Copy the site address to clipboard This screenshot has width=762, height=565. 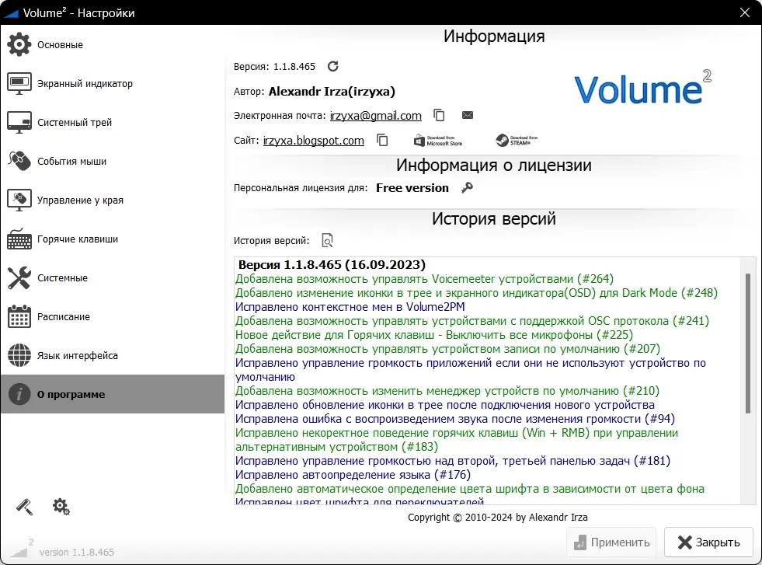coord(382,140)
